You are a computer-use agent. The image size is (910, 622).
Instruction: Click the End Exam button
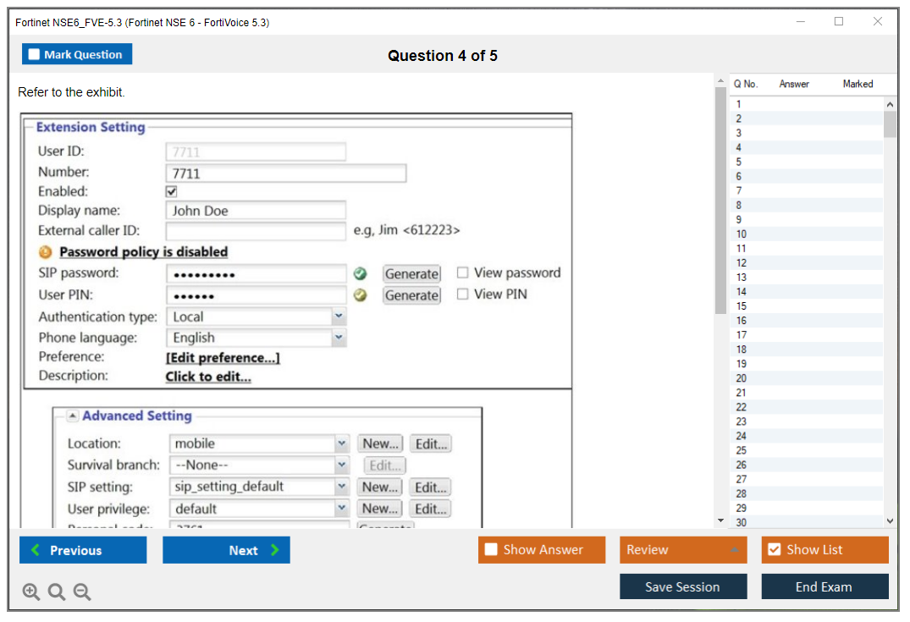coord(825,586)
